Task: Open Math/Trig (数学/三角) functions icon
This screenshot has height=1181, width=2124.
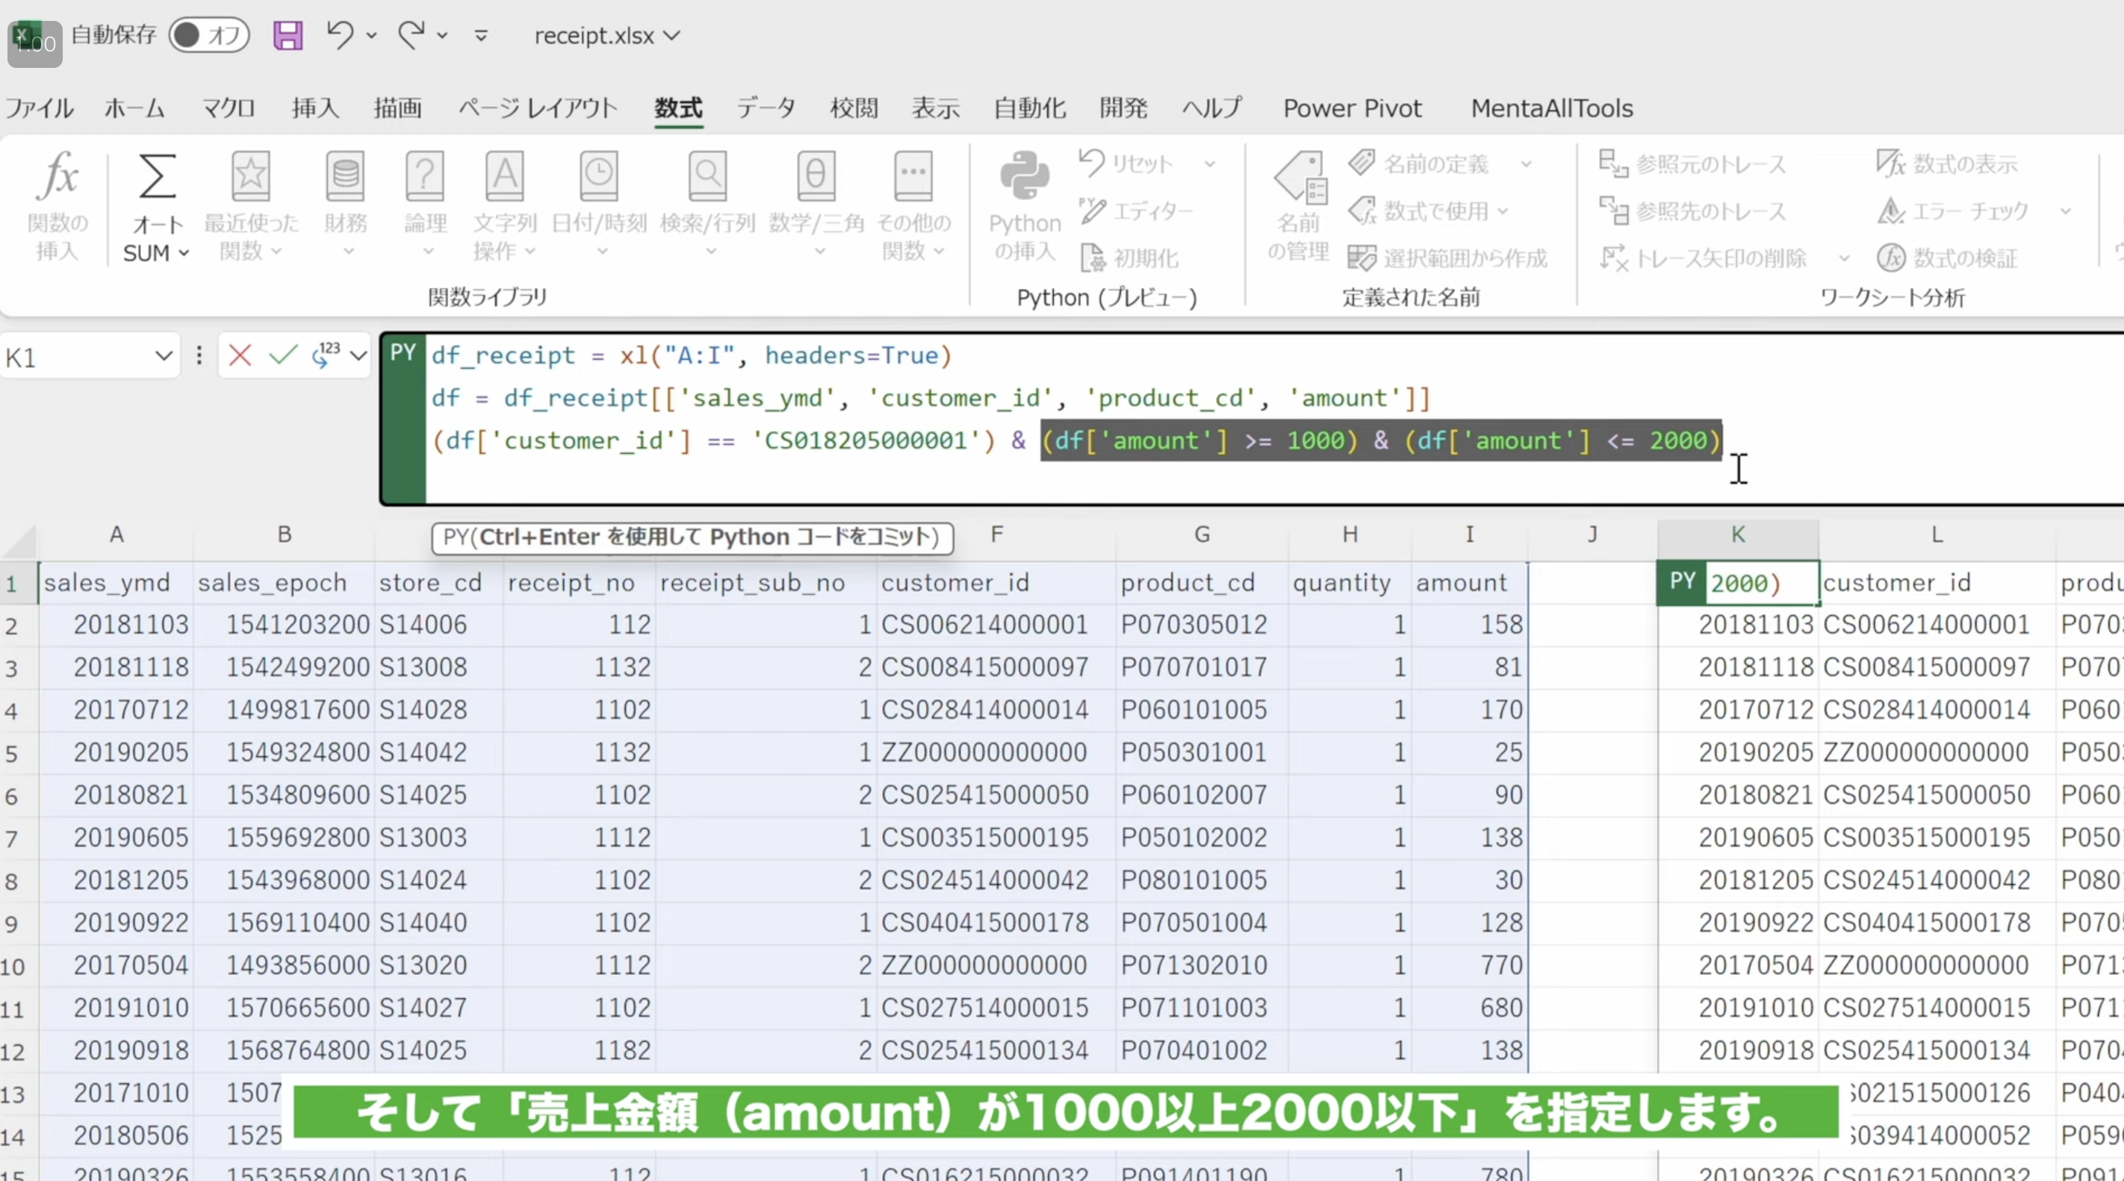Action: pos(816,175)
